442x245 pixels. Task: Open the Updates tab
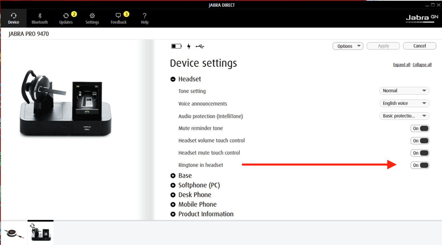[x=66, y=18]
